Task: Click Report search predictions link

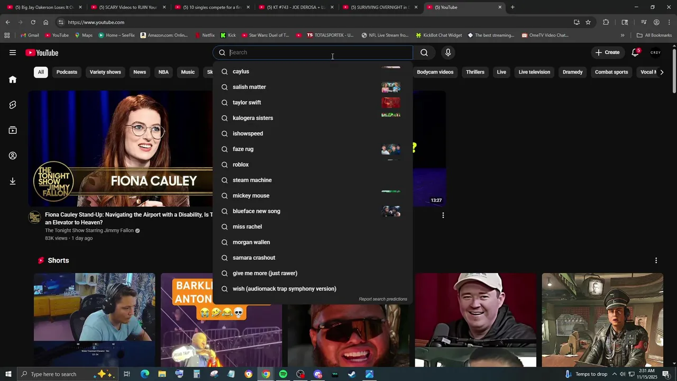Action: pyautogui.click(x=383, y=299)
